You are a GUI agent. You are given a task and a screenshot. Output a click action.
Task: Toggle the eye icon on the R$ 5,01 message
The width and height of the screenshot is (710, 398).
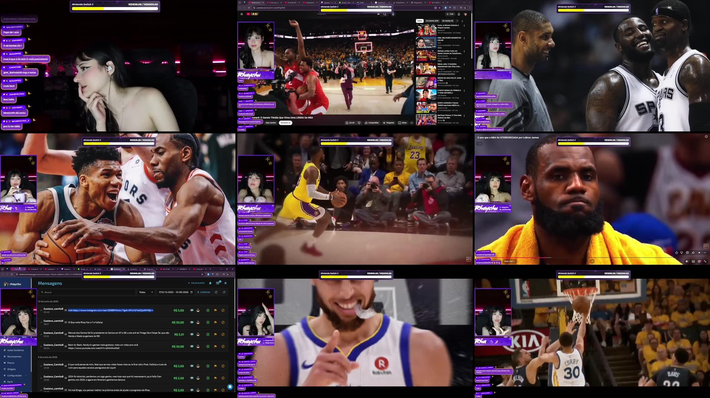tap(192, 334)
